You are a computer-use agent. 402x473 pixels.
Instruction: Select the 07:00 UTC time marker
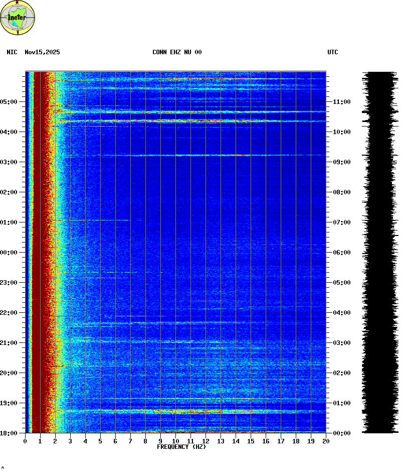pos(341,222)
